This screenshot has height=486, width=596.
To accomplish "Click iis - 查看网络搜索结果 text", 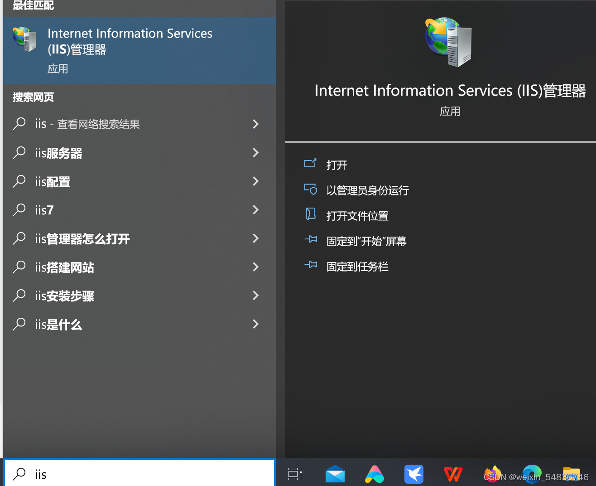I will point(87,124).
